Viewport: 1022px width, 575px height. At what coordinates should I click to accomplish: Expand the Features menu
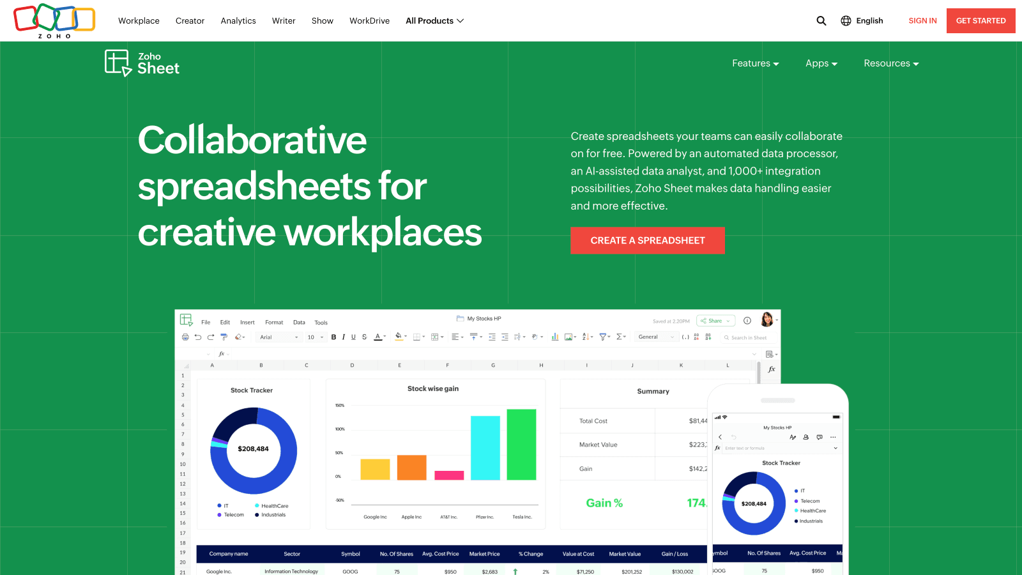coord(756,63)
